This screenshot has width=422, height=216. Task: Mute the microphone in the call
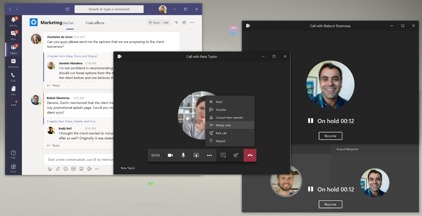(183, 155)
